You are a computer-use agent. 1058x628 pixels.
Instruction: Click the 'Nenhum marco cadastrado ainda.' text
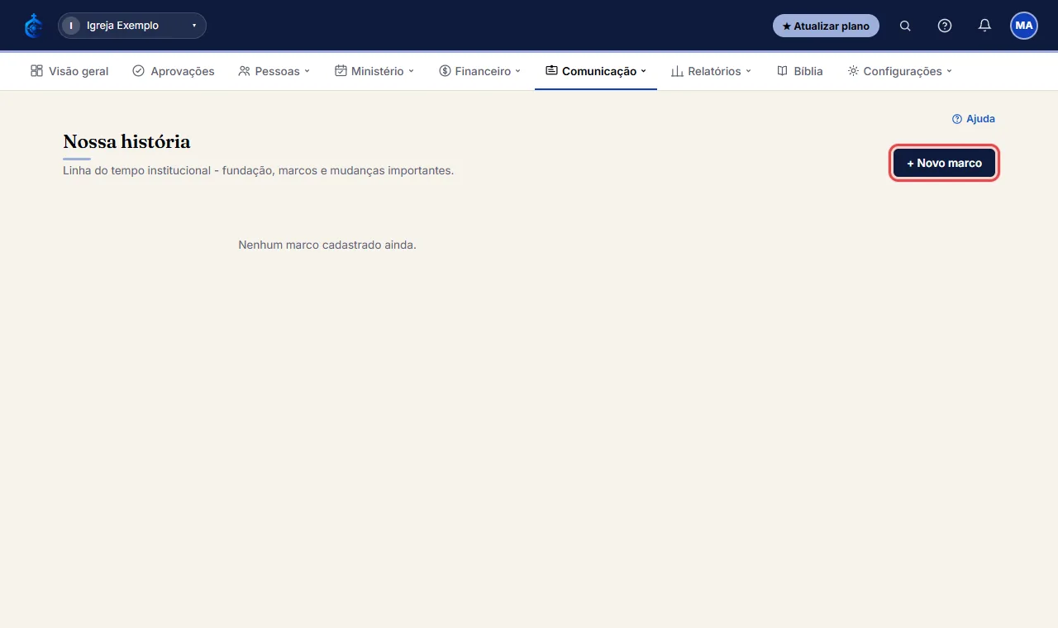coord(327,245)
